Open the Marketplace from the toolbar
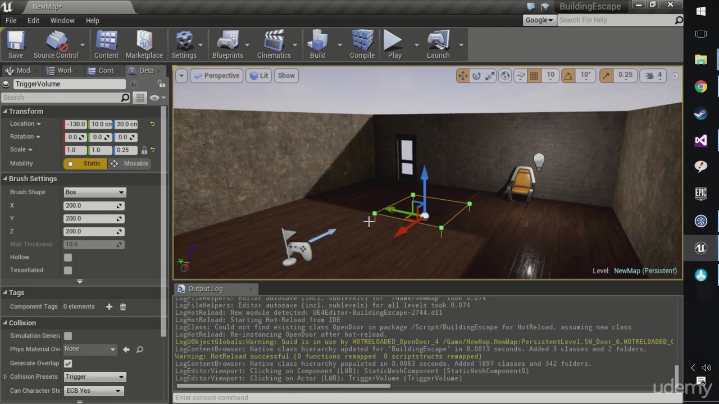 pos(144,44)
